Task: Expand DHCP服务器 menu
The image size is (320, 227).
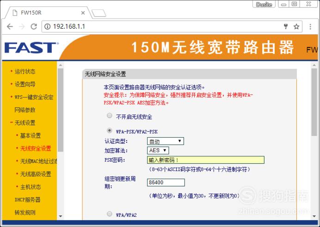Action: pos(28,200)
